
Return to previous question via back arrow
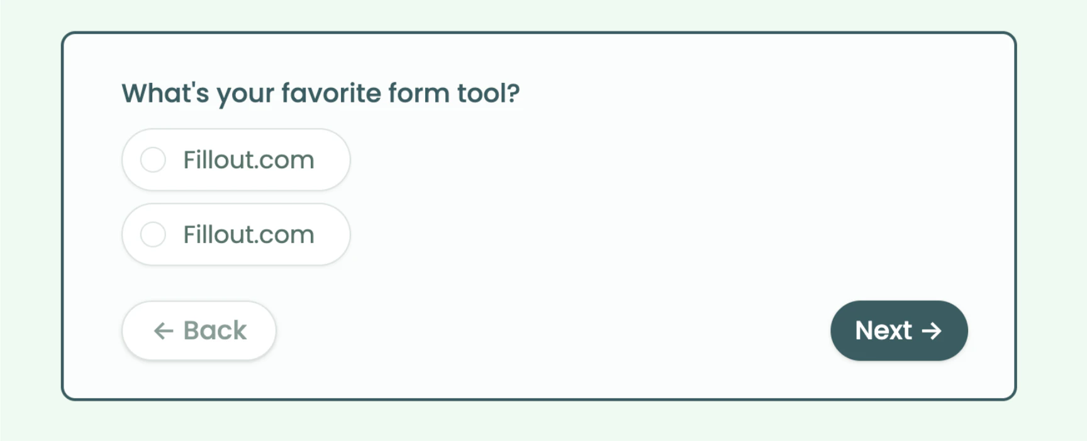(164, 331)
